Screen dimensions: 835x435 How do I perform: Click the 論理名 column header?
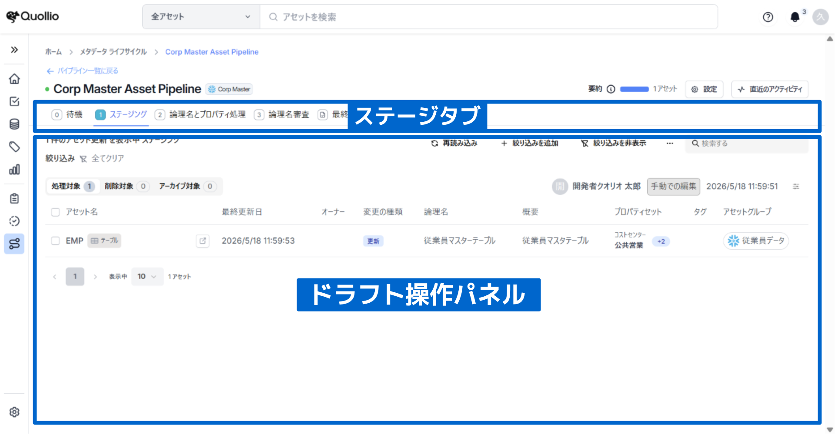click(436, 212)
